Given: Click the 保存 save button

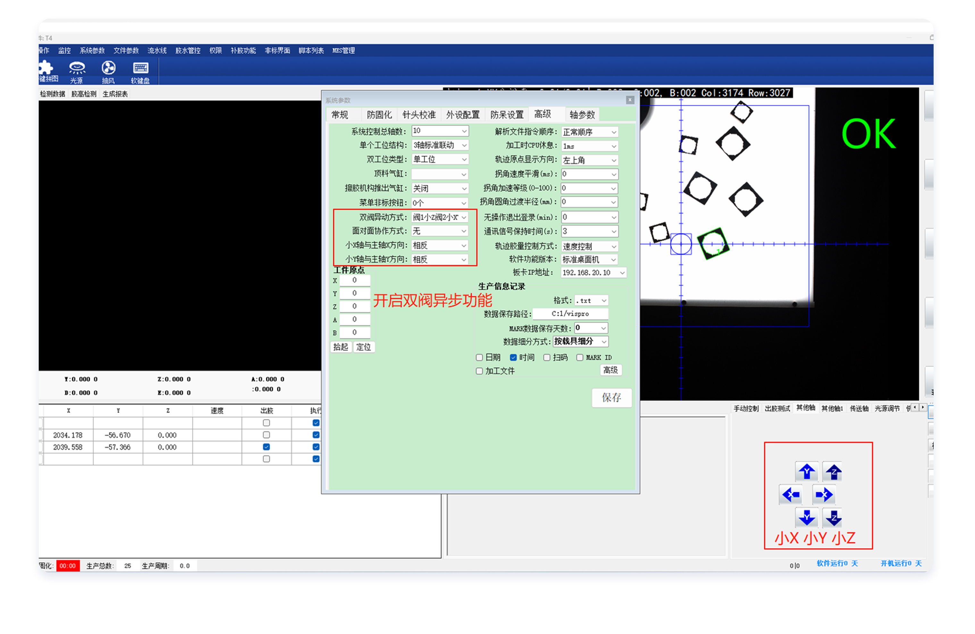Looking at the screenshot, I should (x=611, y=397).
